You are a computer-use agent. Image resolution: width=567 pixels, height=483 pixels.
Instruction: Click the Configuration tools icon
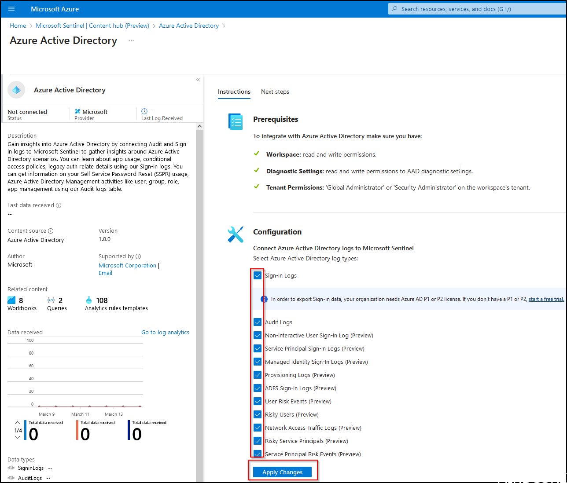pos(236,234)
